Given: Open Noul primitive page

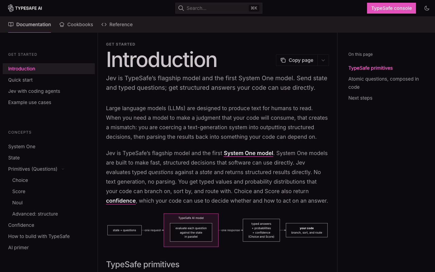Looking at the screenshot, I should coord(17,203).
